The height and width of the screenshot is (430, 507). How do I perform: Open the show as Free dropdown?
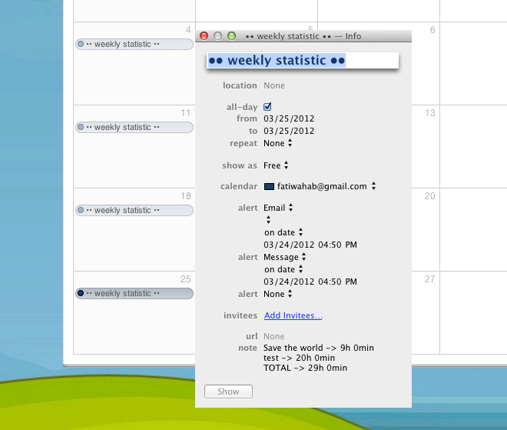point(276,165)
